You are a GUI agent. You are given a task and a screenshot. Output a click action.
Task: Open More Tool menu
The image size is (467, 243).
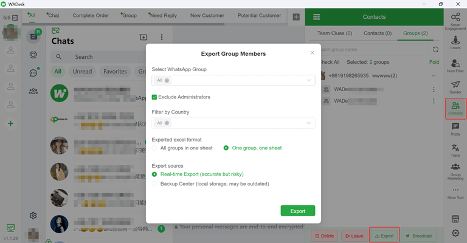click(455, 193)
